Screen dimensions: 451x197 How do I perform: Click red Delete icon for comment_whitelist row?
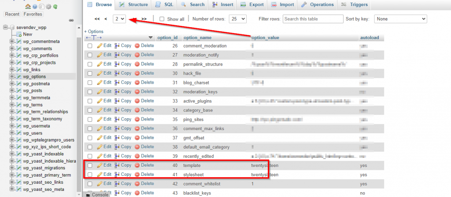(x=137, y=183)
